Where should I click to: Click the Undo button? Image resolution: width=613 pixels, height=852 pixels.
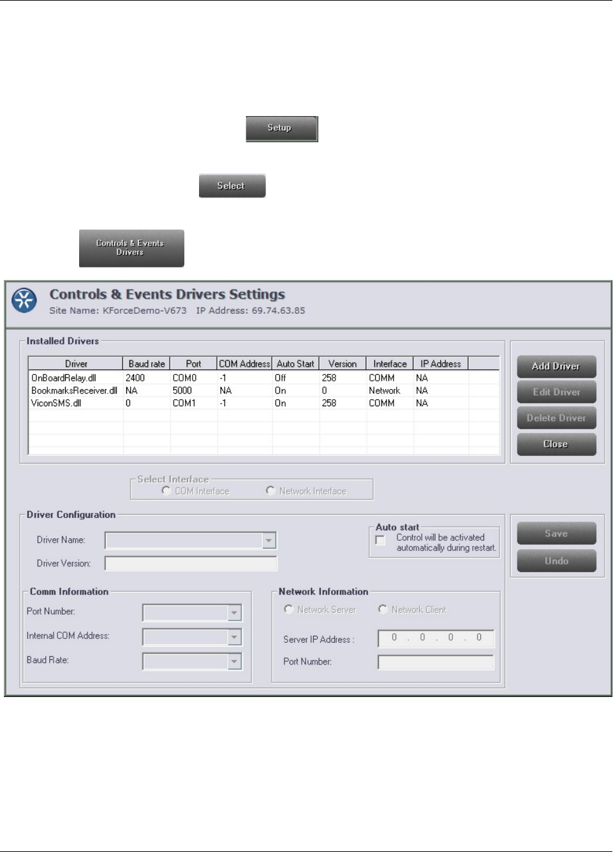click(x=556, y=561)
